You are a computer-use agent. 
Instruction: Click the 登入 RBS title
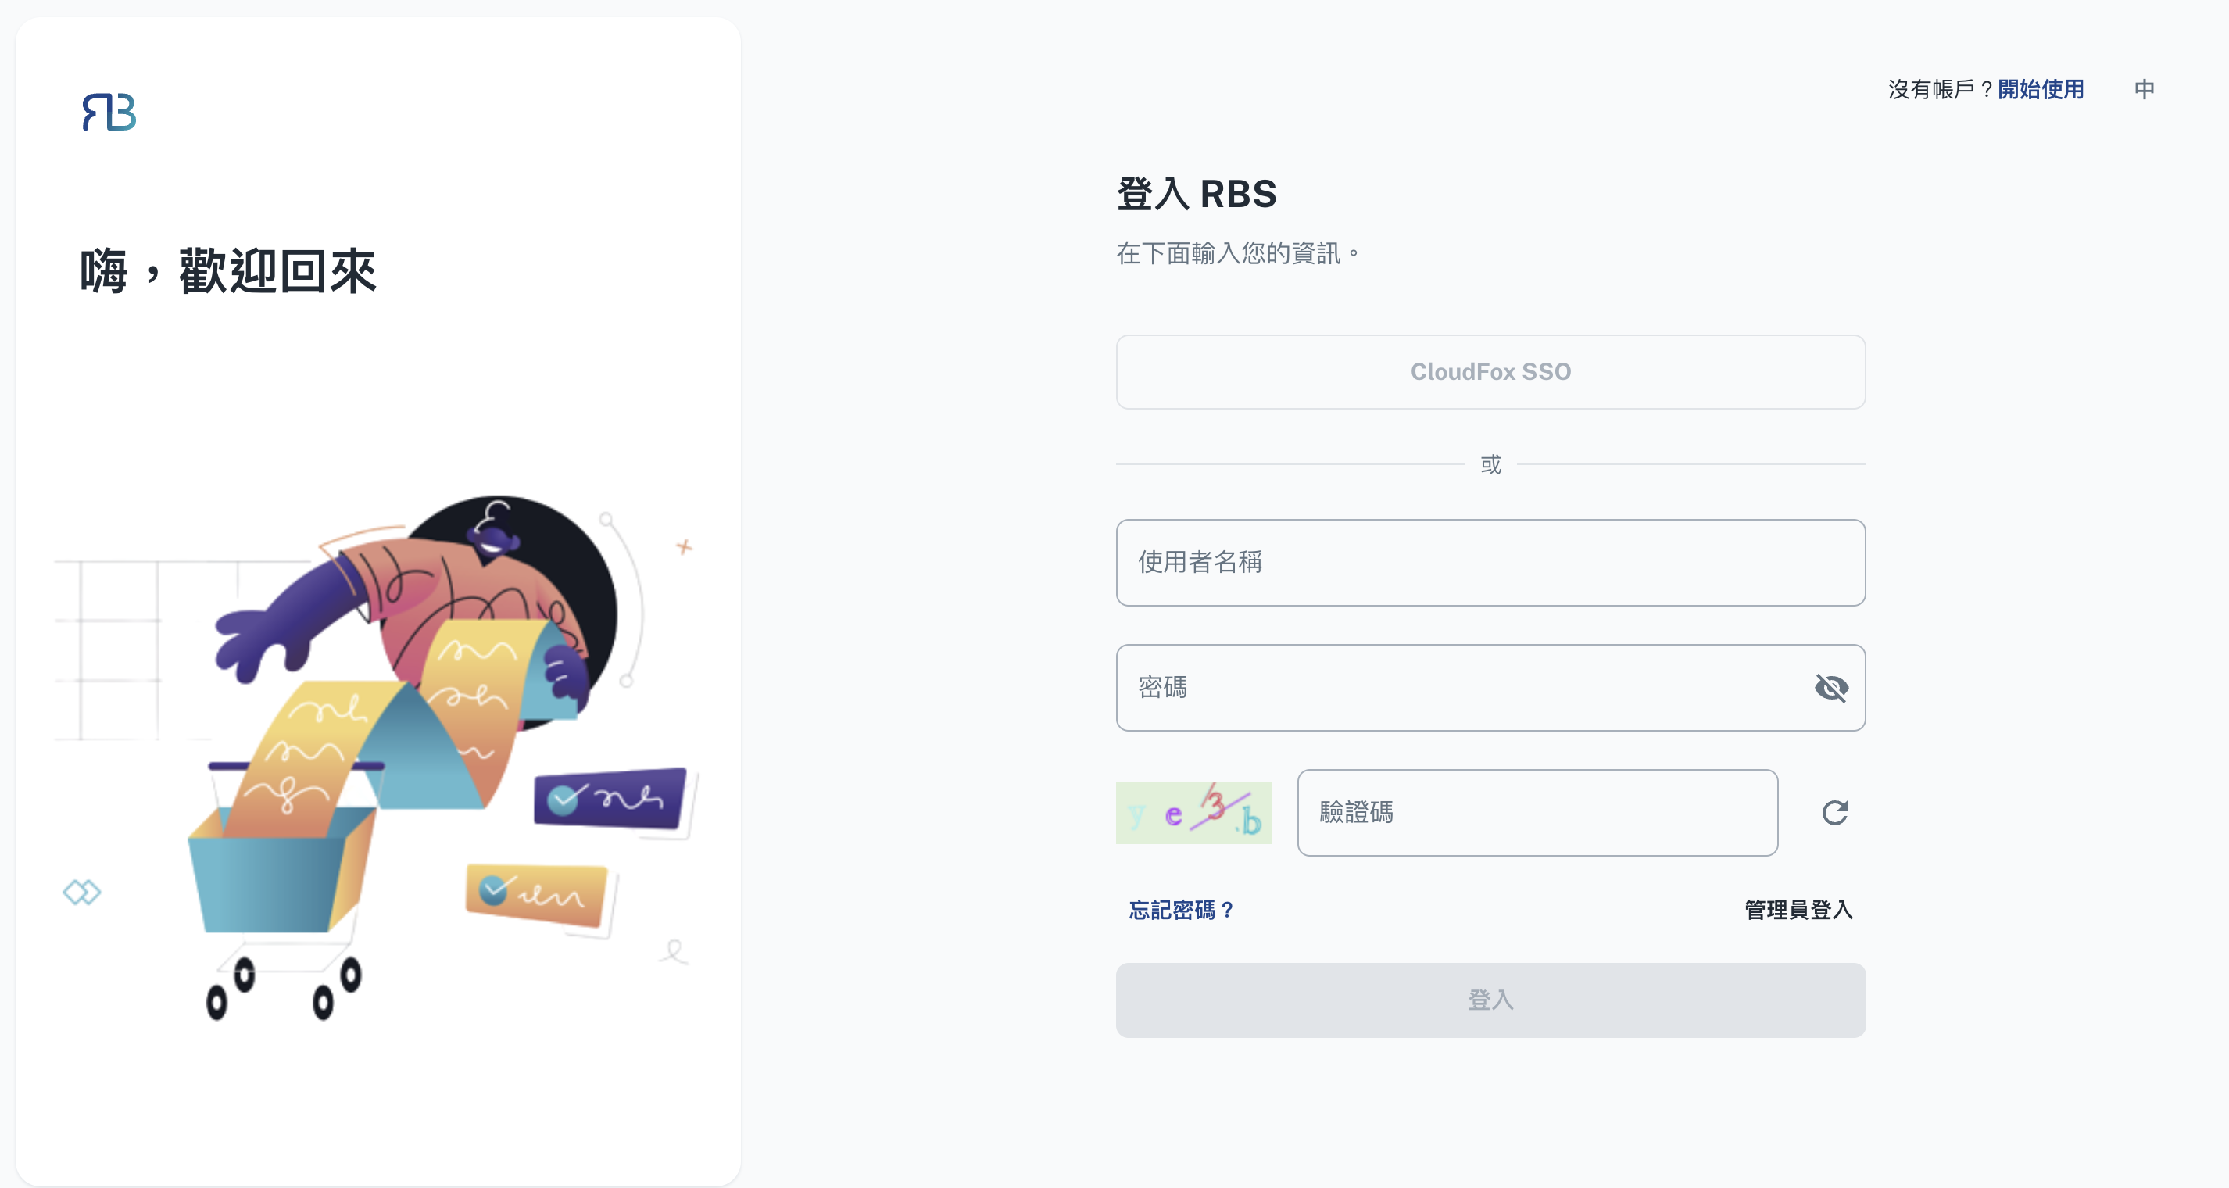click(x=1196, y=194)
